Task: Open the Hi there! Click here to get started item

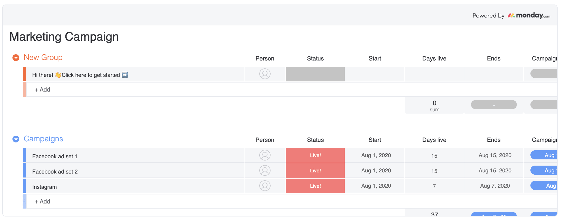Action: [80, 75]
